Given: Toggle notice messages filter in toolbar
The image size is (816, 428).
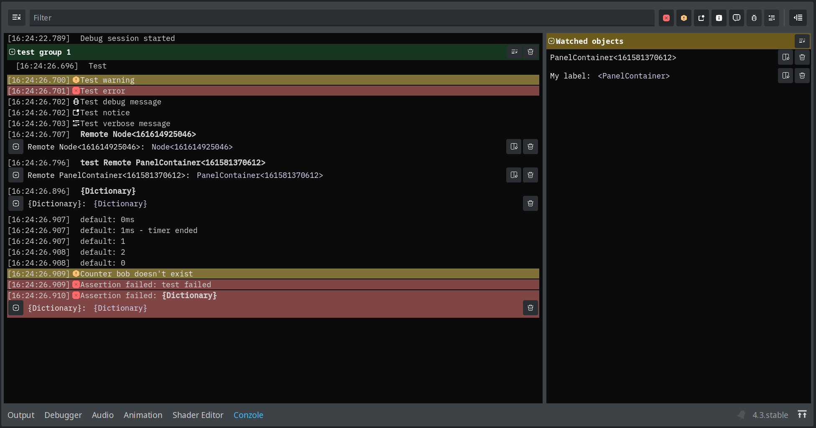Looking at the screenshot, I should pyautogui.click(x=701, y=18).
